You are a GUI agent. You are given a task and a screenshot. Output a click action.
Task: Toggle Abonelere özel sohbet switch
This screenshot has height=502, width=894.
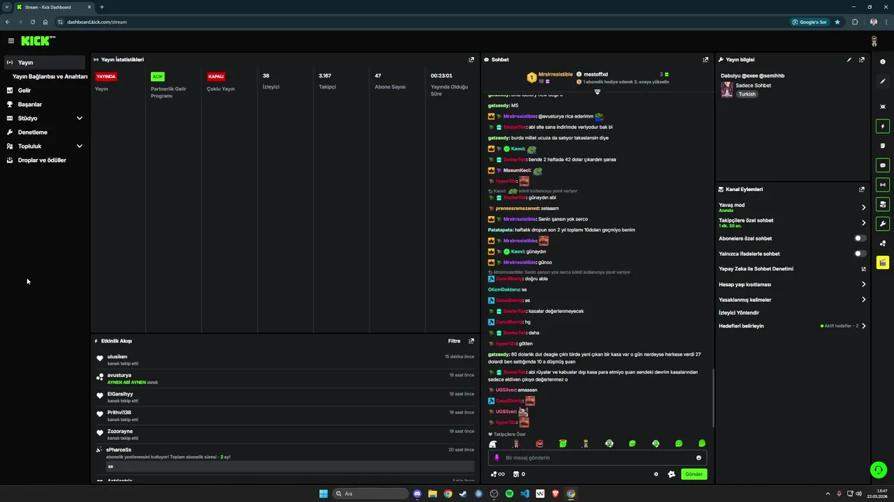(x=860, y=238)
